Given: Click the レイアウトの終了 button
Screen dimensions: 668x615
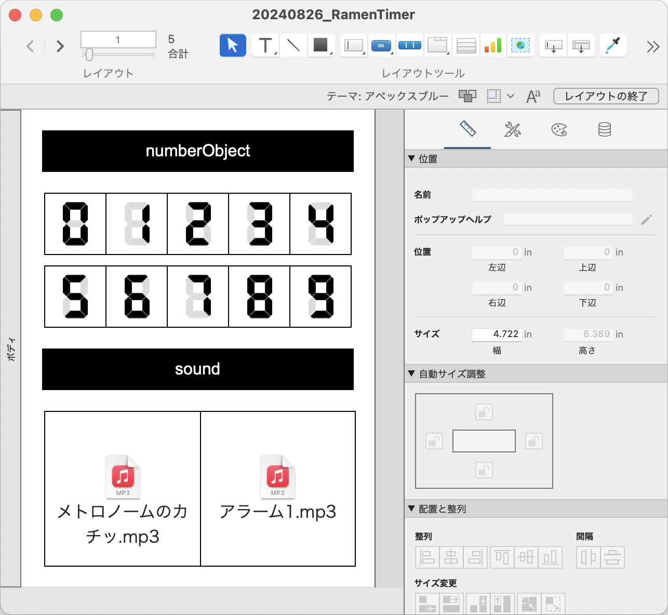Looking at the screenshot, I should [x=606, y=96].
